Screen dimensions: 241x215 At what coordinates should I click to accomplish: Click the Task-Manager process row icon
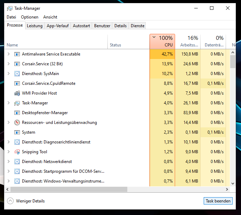[x=17, y=103]
